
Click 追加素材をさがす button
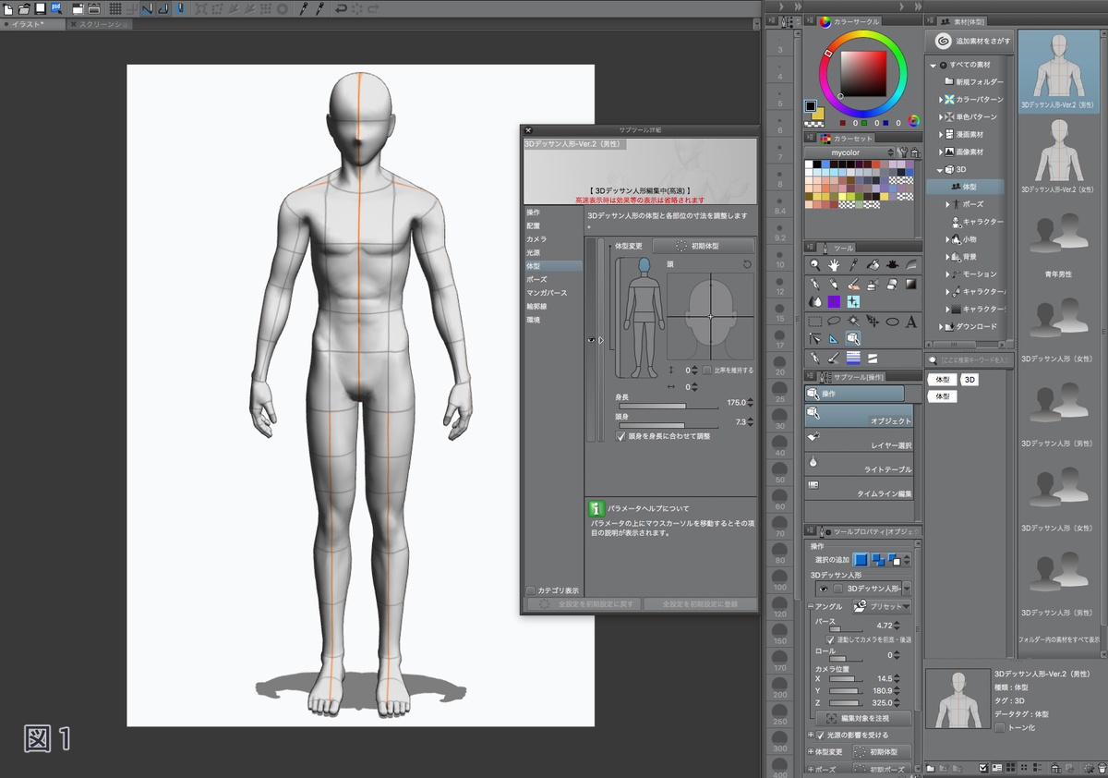970,42
